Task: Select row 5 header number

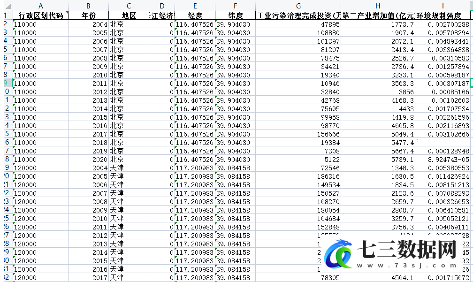Action: point(8,49)
